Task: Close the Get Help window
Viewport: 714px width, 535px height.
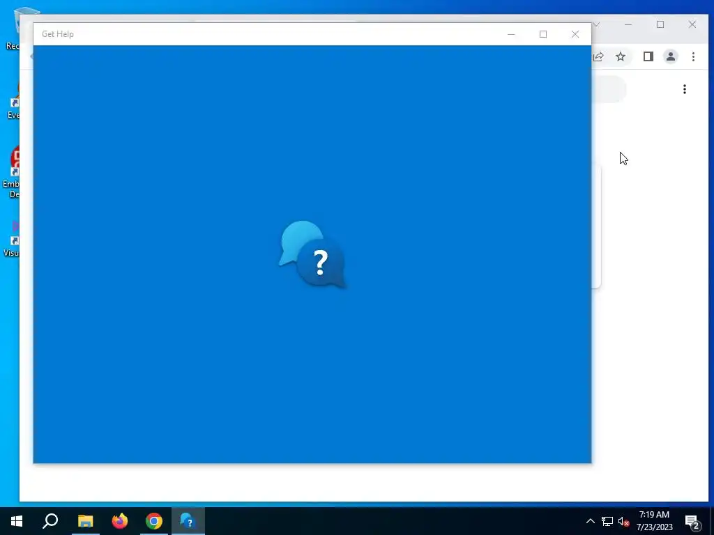Action: [x=575, y=34]
